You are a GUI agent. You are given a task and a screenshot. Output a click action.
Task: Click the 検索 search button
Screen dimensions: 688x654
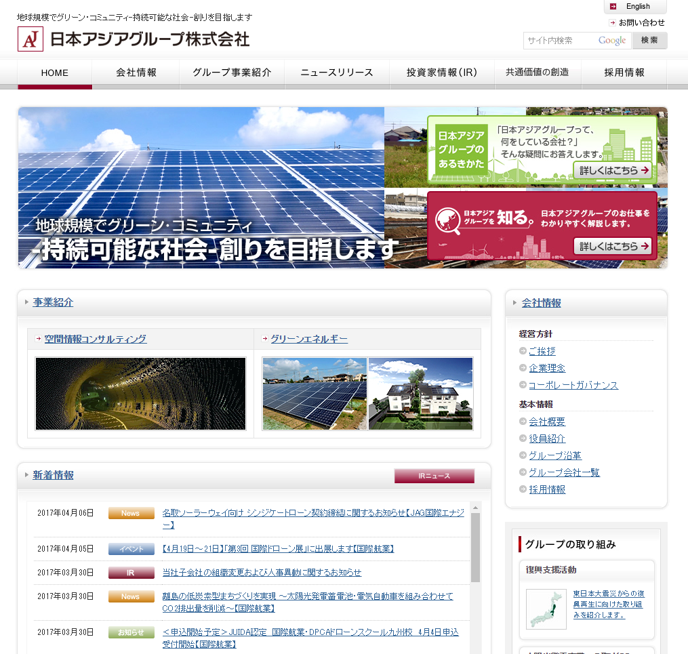649,41
